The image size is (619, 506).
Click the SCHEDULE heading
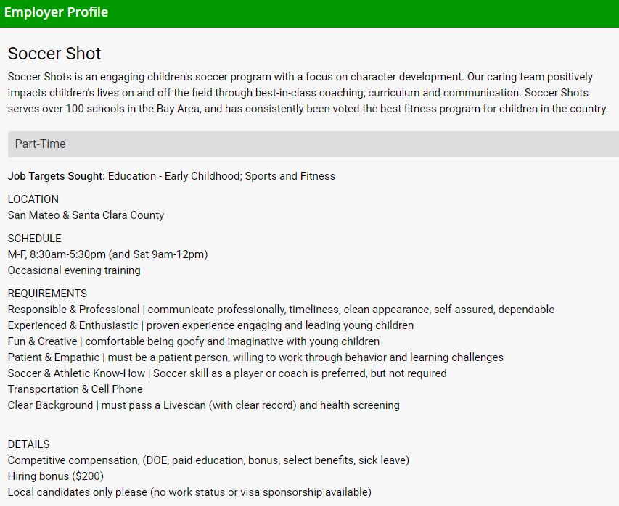(35, 239)
